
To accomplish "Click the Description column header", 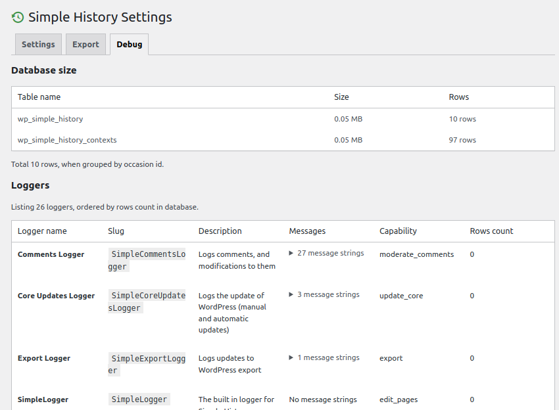I will click(x=220, y=231).
